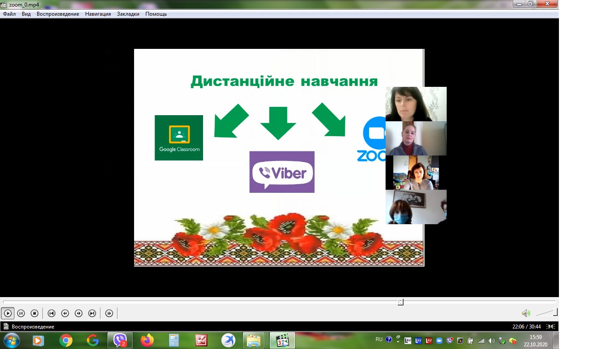Screen dimensions: 593x349
Task: Click the blue help icon in tray
Action: [389, 339]
